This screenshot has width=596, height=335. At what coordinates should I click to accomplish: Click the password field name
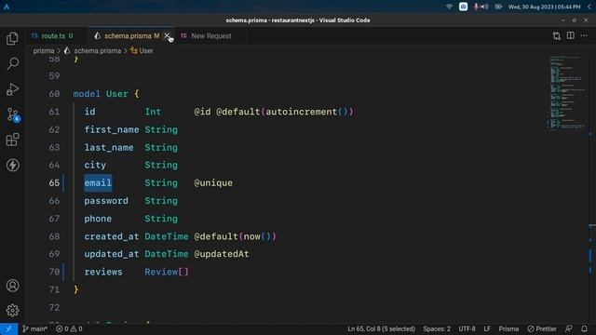pos(106,201)
